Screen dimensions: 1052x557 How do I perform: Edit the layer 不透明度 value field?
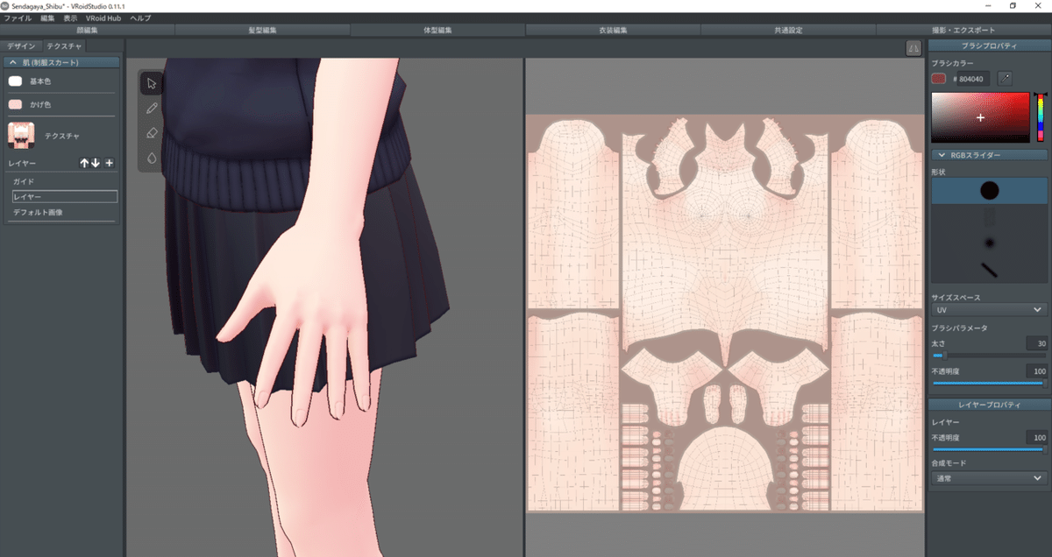[x=1037, y=437]
